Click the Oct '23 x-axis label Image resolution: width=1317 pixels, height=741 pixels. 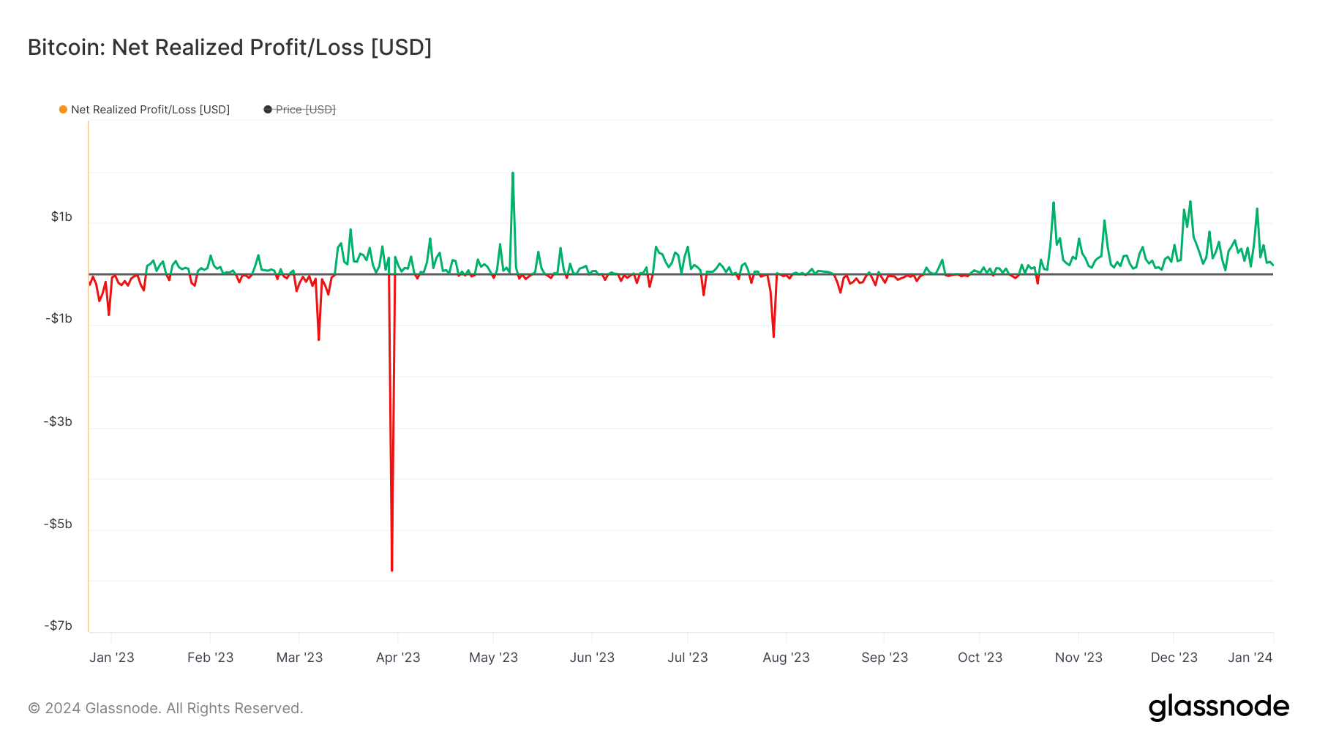coord(980,657)
